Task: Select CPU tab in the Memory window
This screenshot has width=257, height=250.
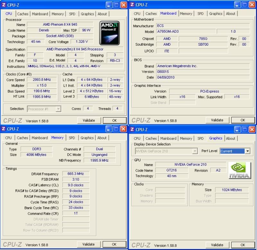Action: (8, 138)
